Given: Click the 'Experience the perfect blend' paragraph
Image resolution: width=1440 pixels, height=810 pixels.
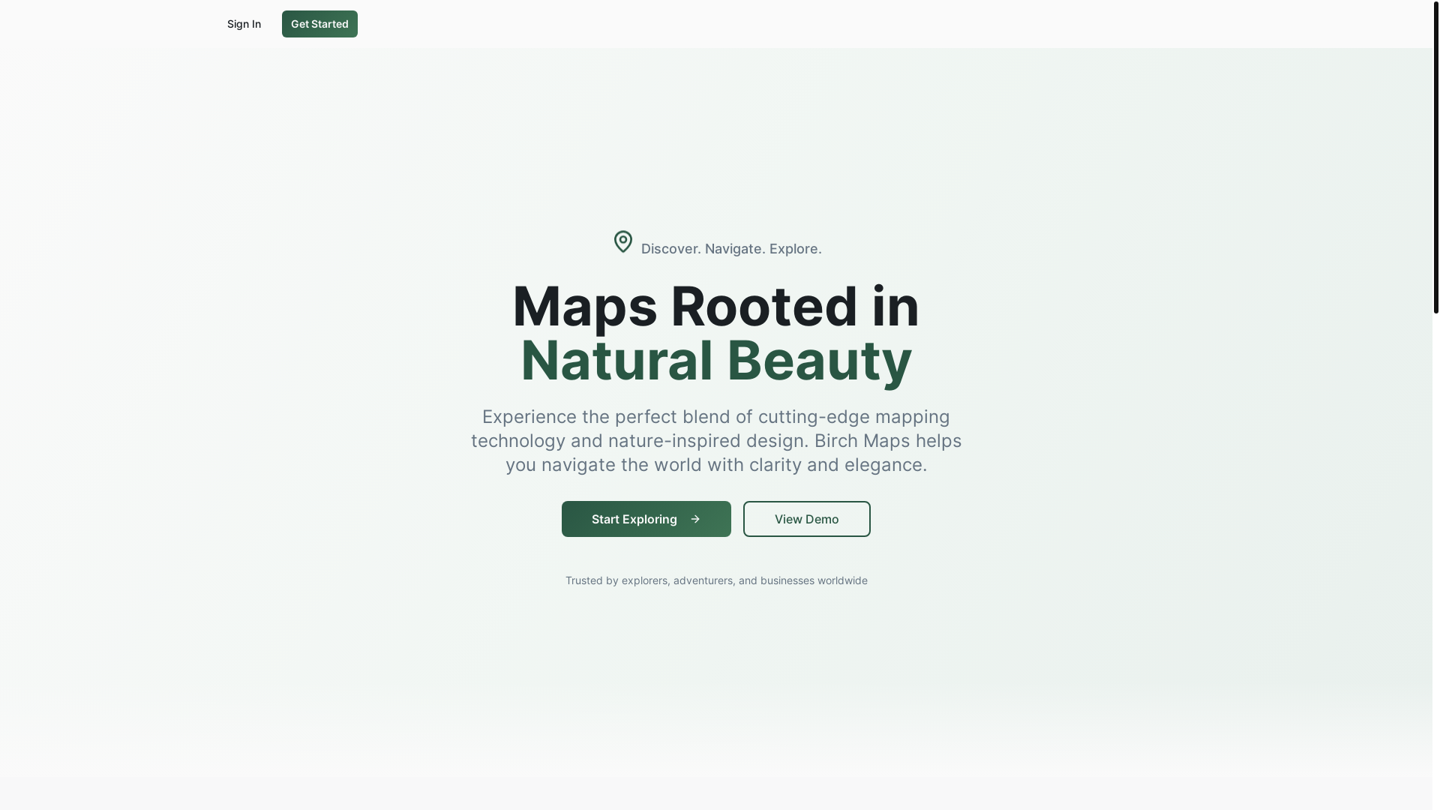Looking at the screenshot, I should [x=716, y=441].
